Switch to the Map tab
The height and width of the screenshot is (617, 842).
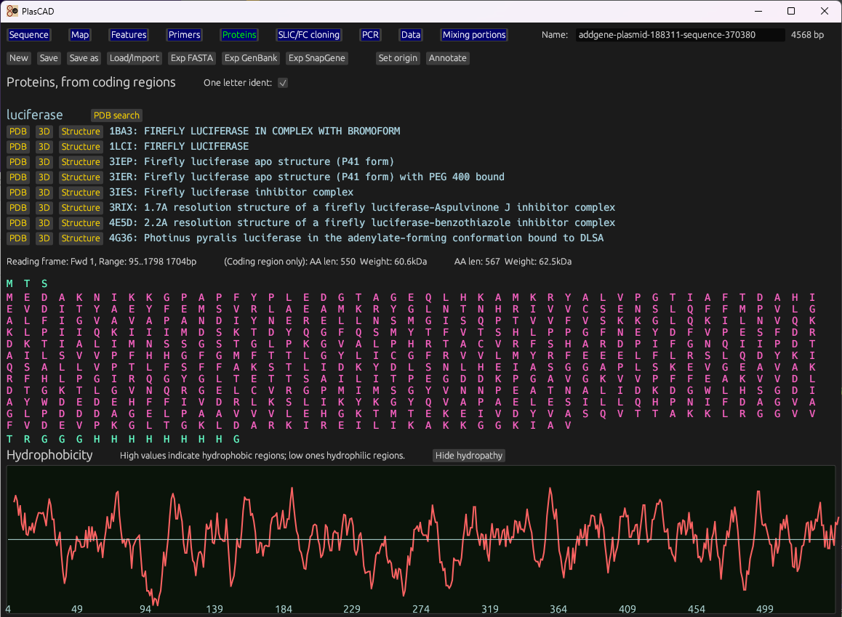click(x=80, y=35)
